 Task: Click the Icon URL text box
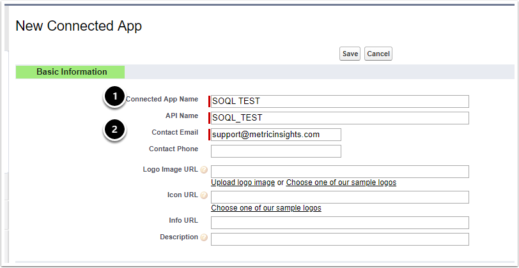coord(339,197)
